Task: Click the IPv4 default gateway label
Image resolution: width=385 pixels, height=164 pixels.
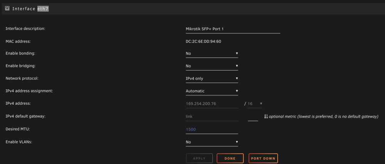Action: click(25, 116)
